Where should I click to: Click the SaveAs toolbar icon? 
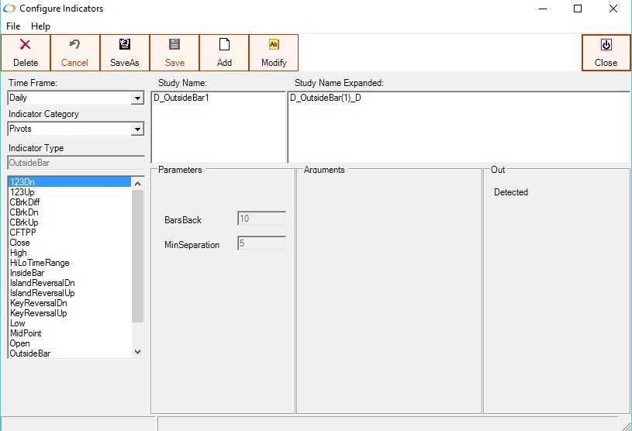click(124, 45)
